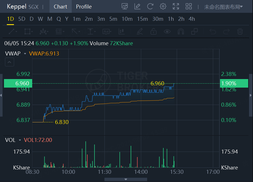This screenshot has width=253, height=182.
Task: Collapse the indicator panel with the up-chevron button
Action: (x=9, y=62)
